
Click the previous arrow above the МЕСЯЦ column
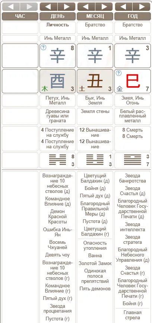[86, 7]
